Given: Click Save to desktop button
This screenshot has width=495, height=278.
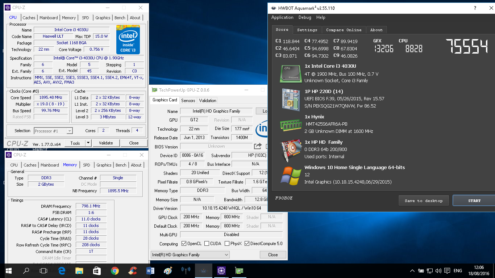Looking at the screenshot, I should [x=424, y=201].
